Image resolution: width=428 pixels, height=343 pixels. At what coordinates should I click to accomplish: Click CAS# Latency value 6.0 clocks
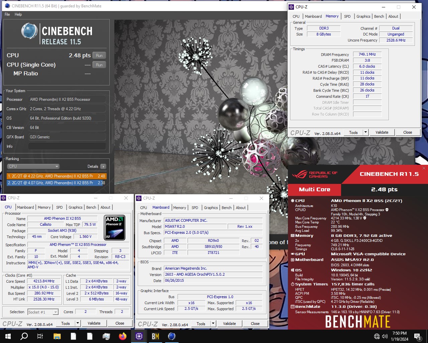[x=367, y=66]
